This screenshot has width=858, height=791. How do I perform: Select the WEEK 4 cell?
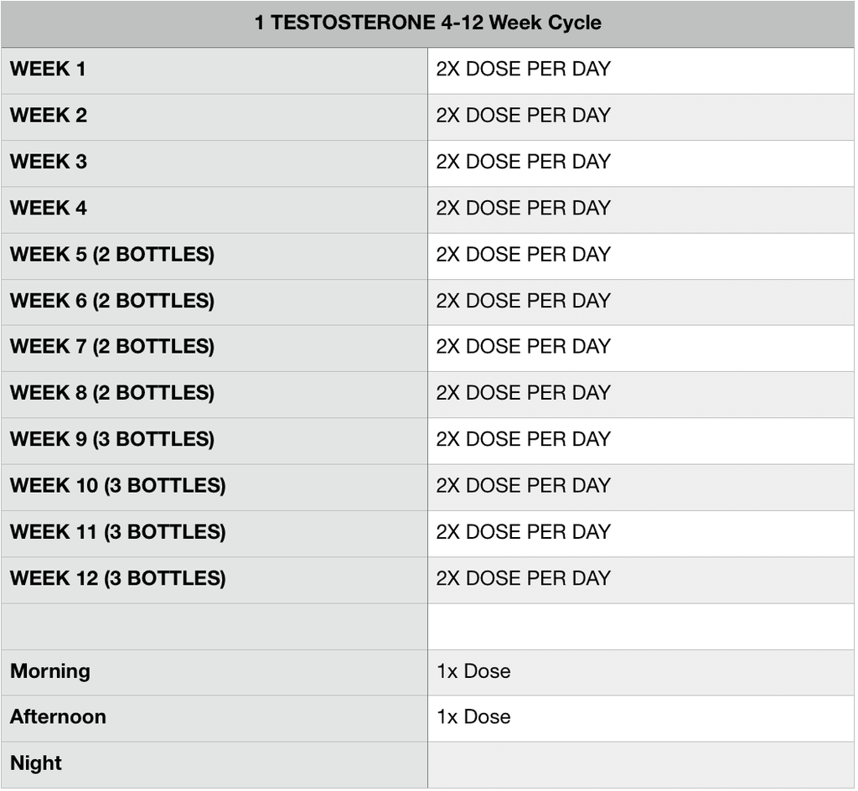tap(49, 208)
